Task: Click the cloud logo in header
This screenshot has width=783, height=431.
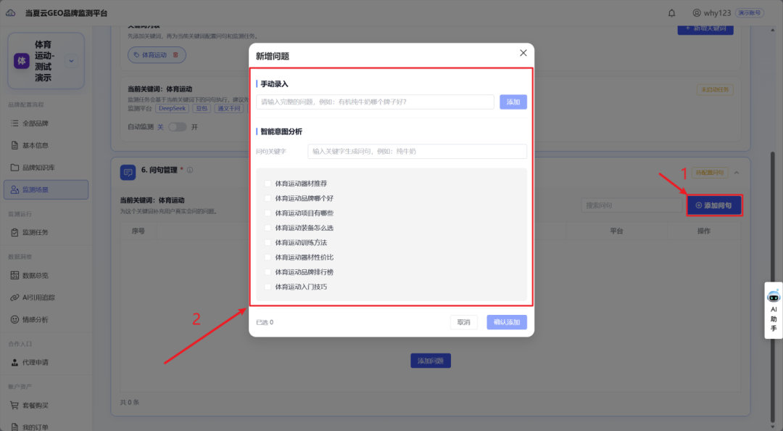Action: coord(10,13)
